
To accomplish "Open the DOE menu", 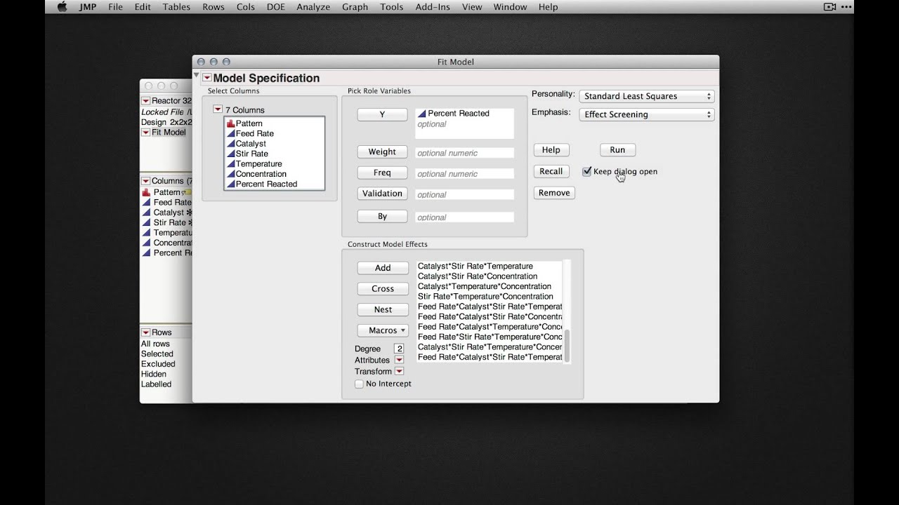I will click(x=276, y=7).
